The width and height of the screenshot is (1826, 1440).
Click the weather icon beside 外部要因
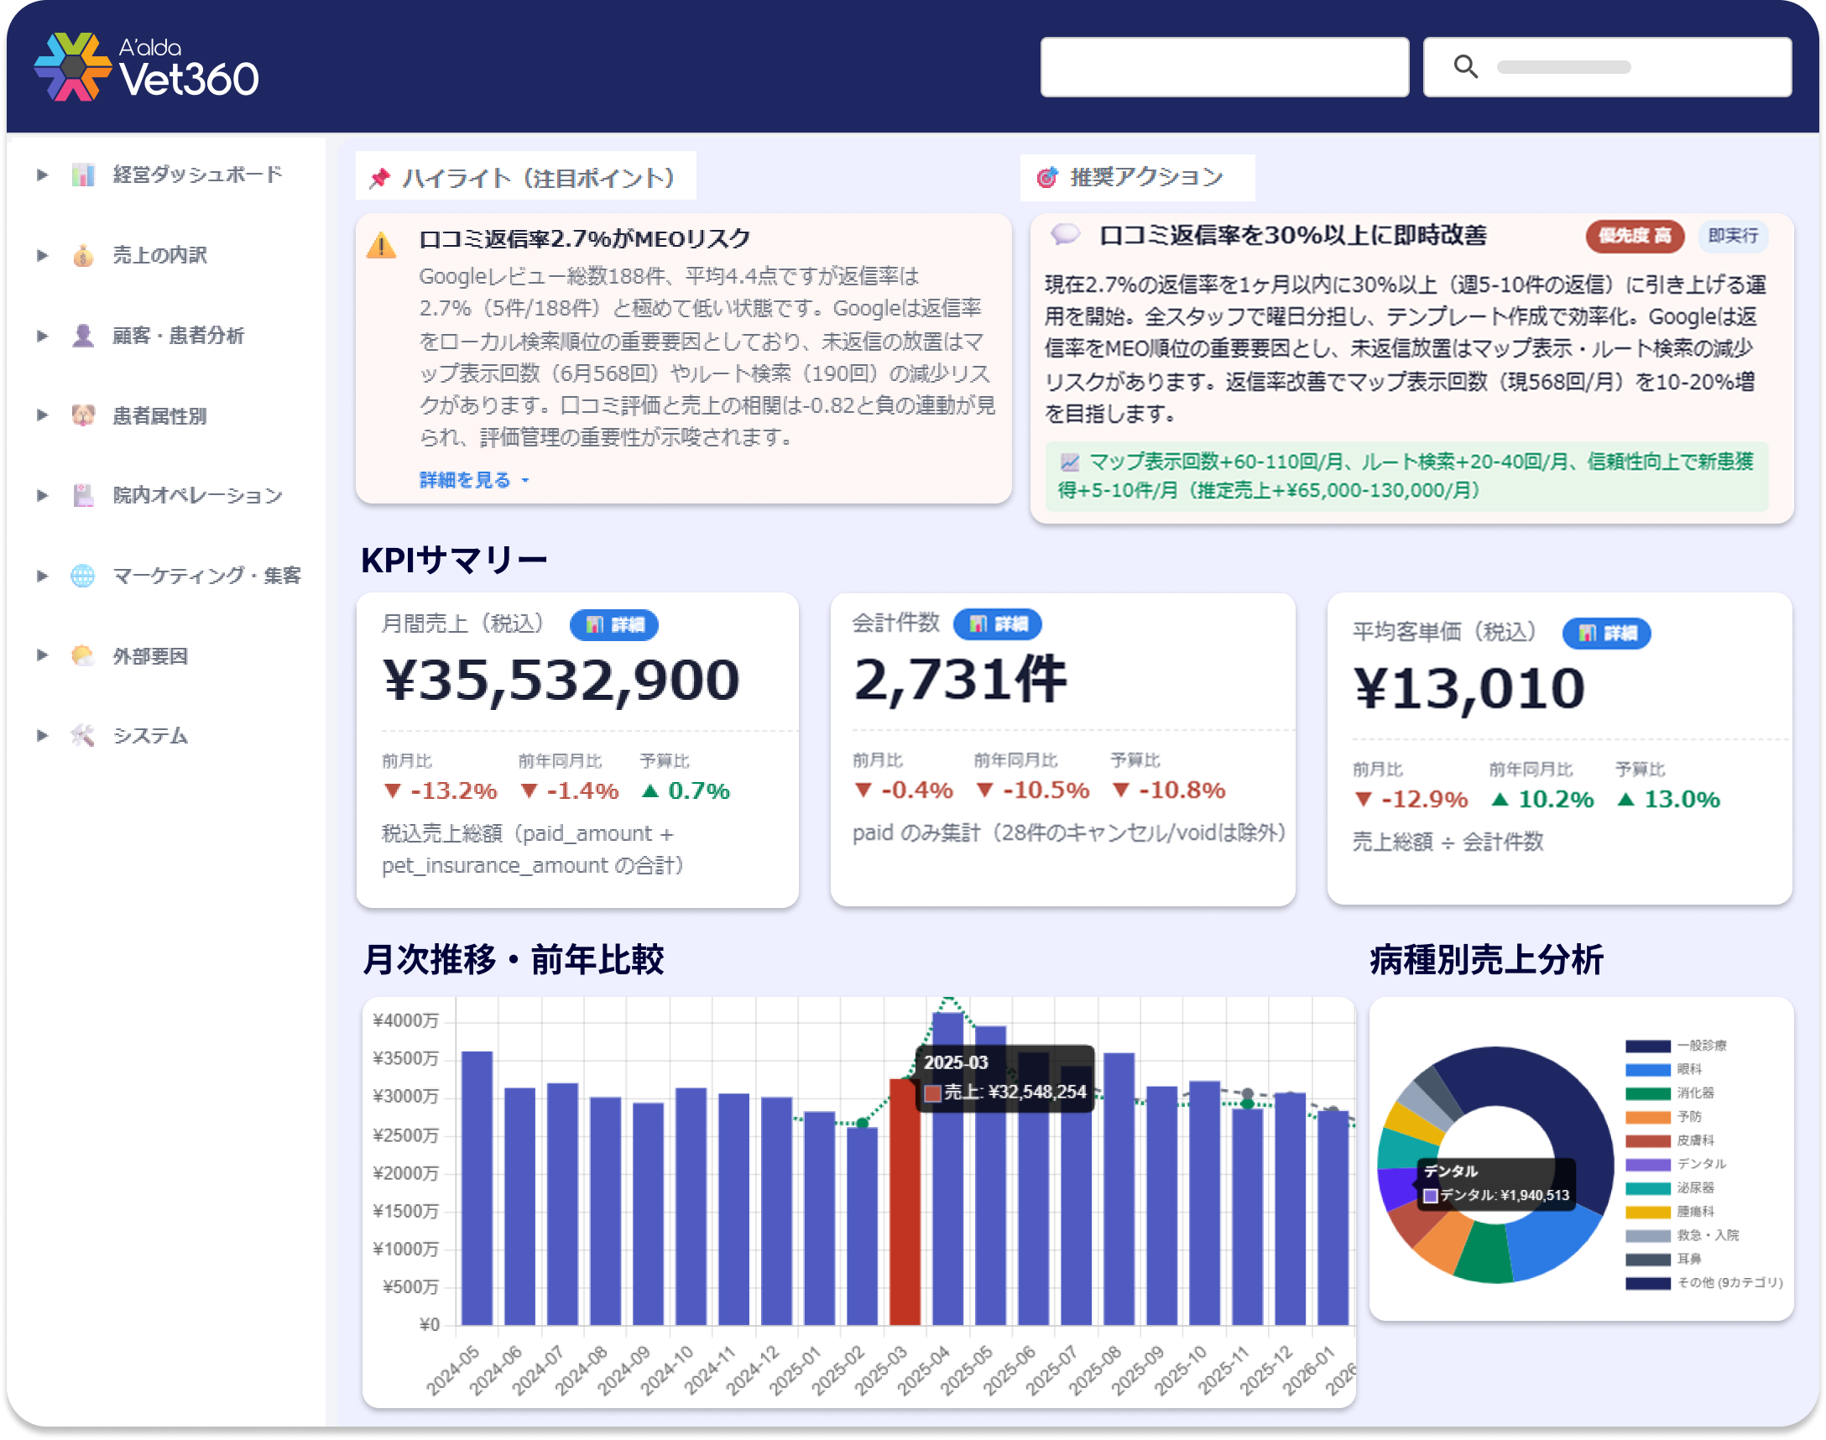coord(82,656)
